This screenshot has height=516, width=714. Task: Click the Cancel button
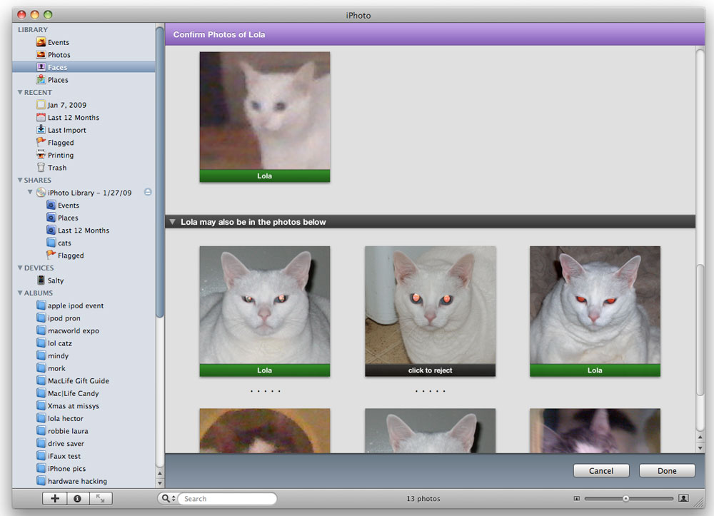point(600,470)
